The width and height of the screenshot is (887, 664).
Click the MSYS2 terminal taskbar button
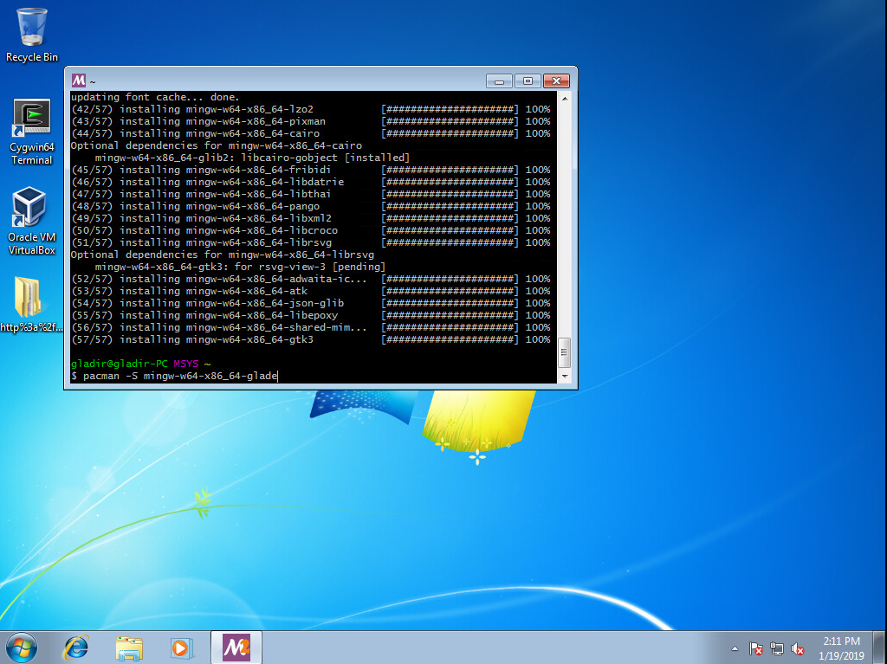[x=236, y=647]
